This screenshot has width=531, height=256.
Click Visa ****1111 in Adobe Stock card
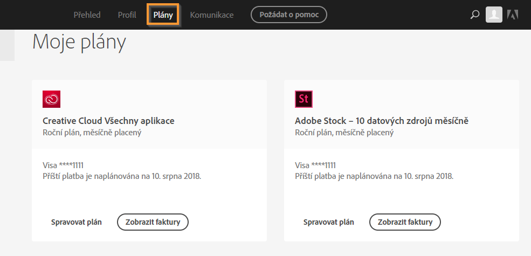pos(315,165)
